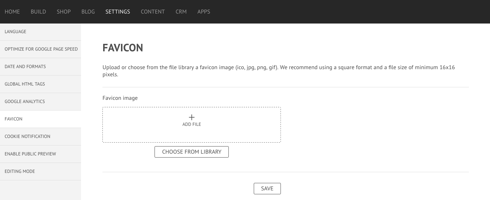The width and height of the screenshot is (490, 200).
Task: Open the APPS menu item
Action: point(204,11)
